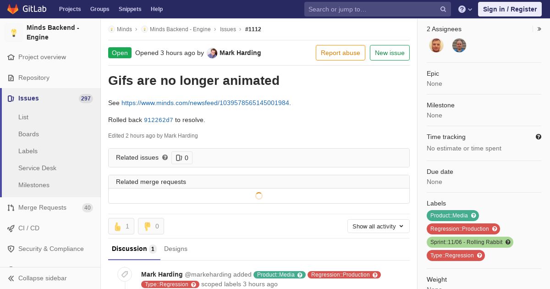
Task: Open Show all activity dropdown
Action: 379,226
